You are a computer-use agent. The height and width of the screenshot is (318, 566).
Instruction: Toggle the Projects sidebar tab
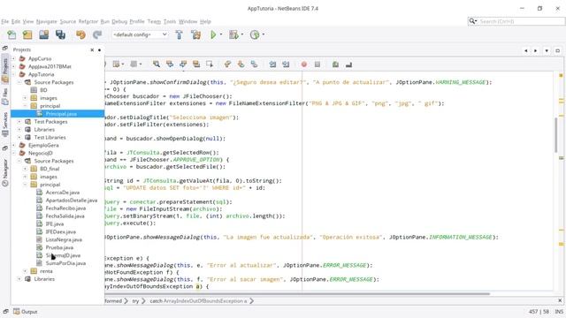[x=5, y=70]
